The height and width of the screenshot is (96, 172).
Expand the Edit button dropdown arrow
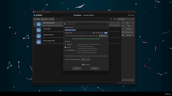pyautogui.click(x=133, y=23)
